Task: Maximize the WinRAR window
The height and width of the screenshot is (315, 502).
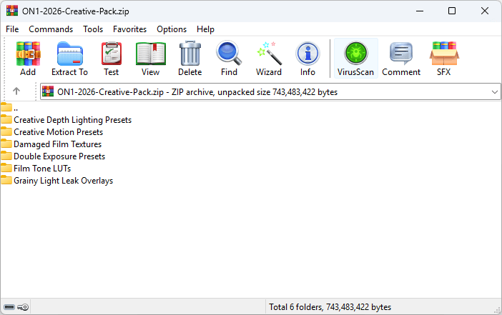Action: [x=452, y=11]
